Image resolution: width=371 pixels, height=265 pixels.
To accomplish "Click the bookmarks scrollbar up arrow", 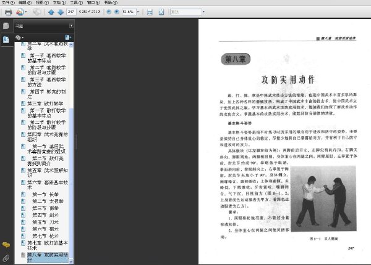I will (71, 44).
